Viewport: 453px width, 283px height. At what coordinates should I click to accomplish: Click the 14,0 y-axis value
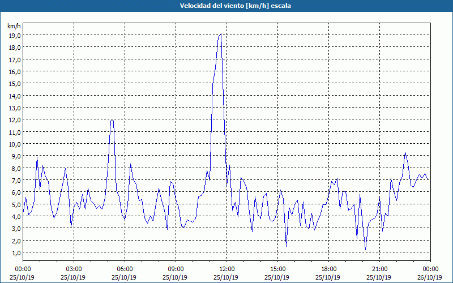(14, 96)
